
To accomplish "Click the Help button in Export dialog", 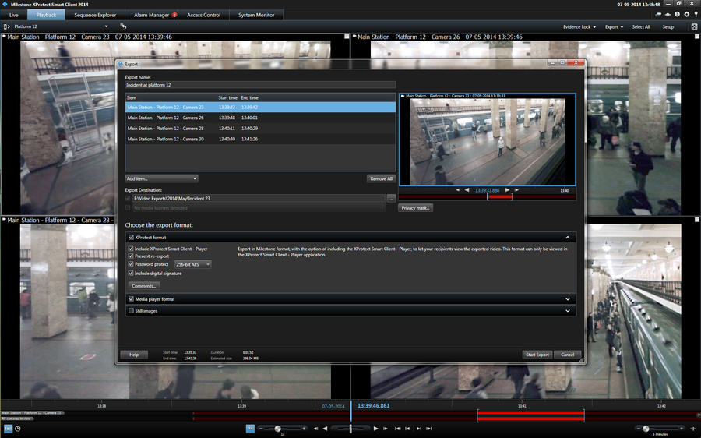I will [x=134, y=355].
